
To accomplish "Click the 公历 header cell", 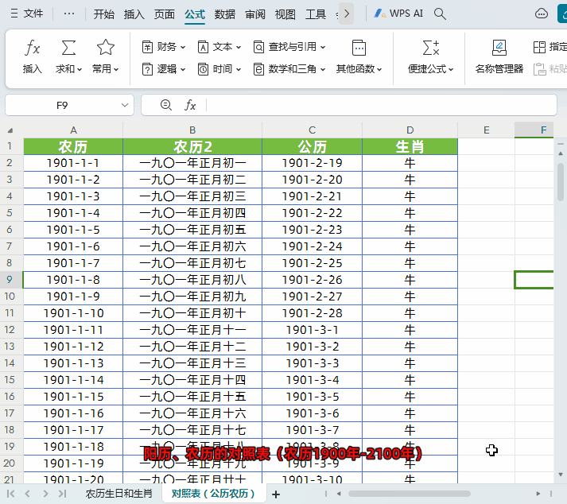I will (312, 146).
